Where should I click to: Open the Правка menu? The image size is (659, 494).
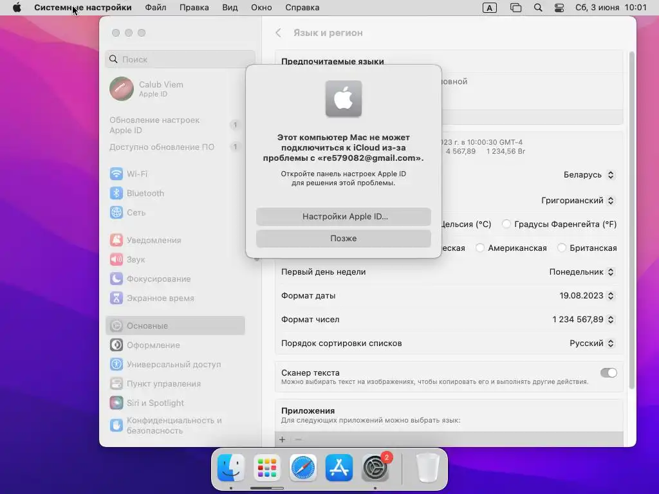pos(194,8)
